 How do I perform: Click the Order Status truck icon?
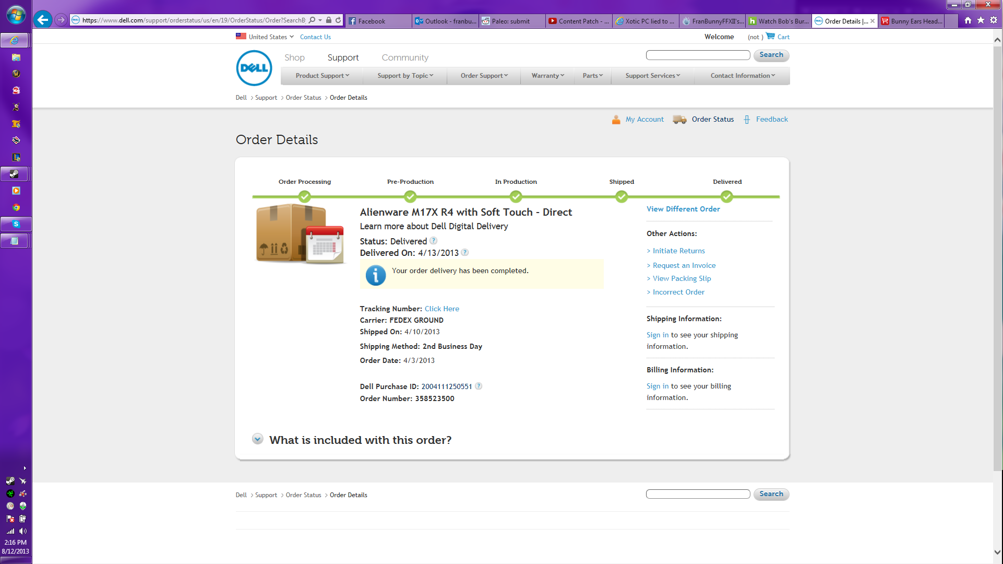pos(679,120)
